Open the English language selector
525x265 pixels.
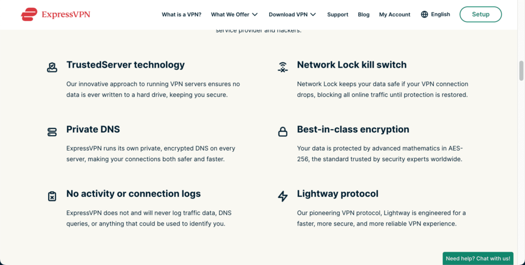(440, 14)
